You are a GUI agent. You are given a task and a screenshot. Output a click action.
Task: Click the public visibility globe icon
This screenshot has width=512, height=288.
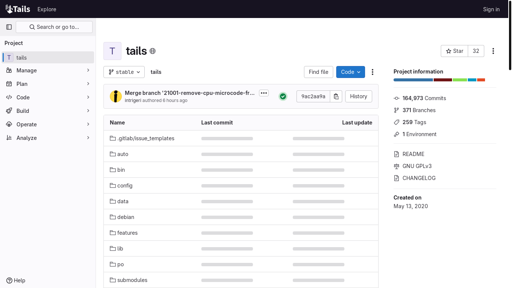coord(153,51)
